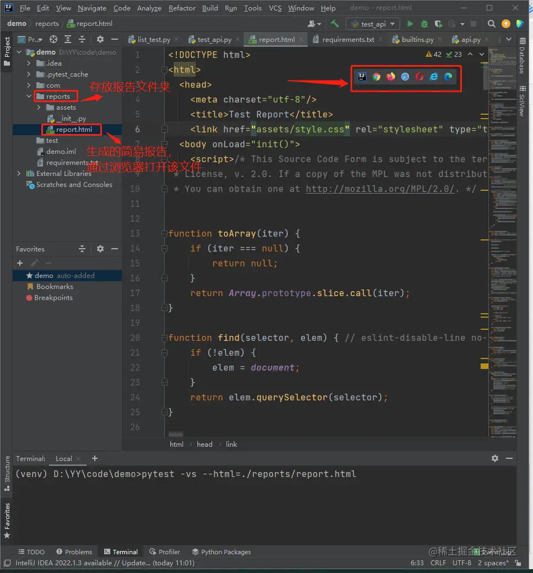The height and width of the screenshot is (573, 533).
Task: Open Search Everywhere magnifier icon
Action: (492, 24)
